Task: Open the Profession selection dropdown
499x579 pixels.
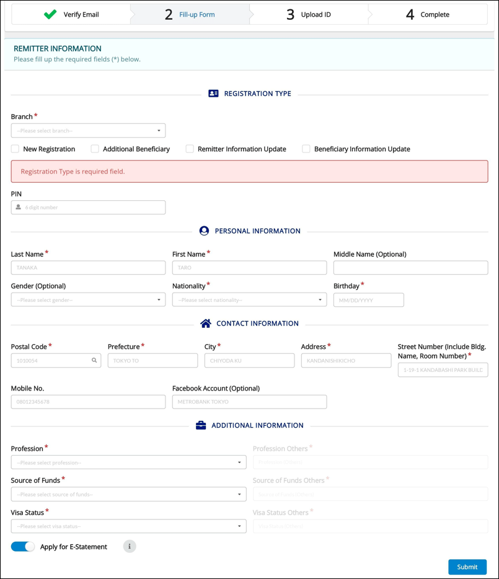Action: click(x=128, y=462)
